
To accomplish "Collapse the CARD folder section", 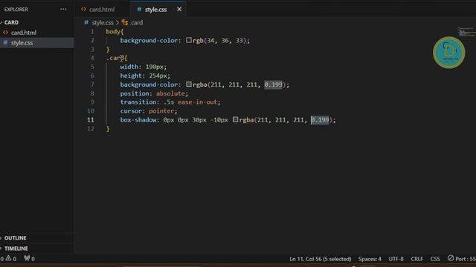I will pos(11,22).
